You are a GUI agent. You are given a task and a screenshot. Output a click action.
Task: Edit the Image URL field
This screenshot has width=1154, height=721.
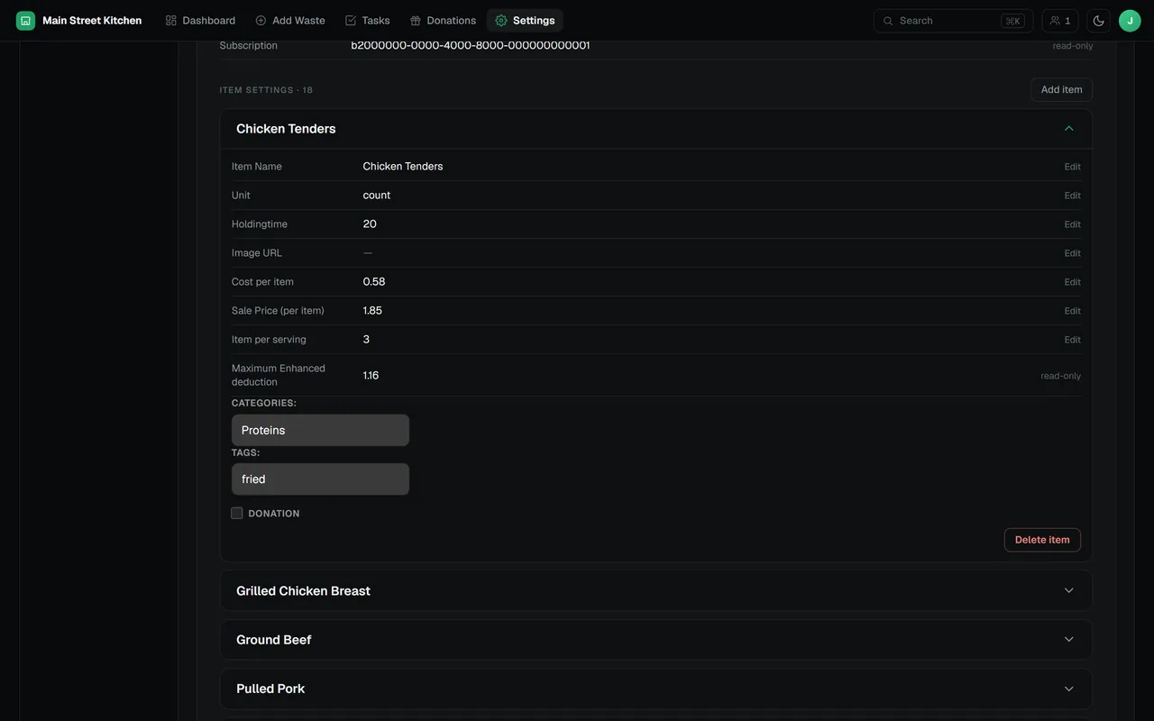click(x=1072, y=253)
